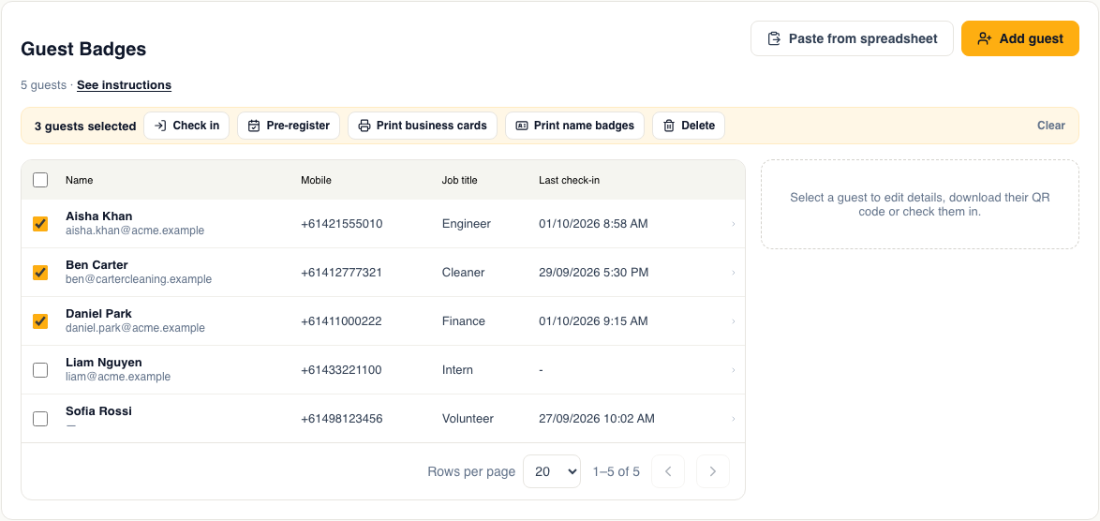Click email liam@acme.example
The height and width of the screenshot is (521, 1100).
point(118,377)
